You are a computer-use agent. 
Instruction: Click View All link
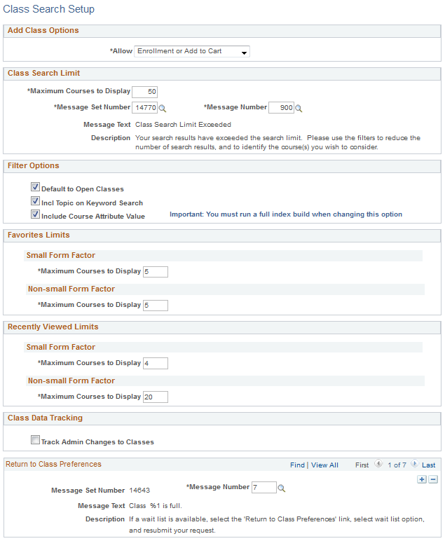point(324,465)
